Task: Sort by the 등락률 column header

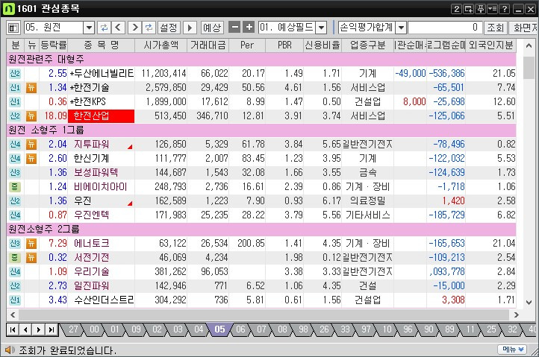Action: 53,45
